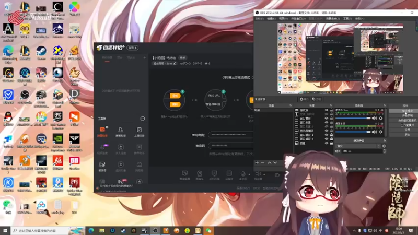Click the speaker icon in 直播伴侣 bottom bar
Viewport: 418px width, 235px height.
(258, 174)
